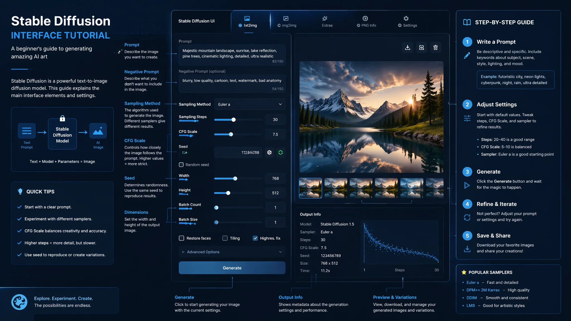Delete the generated image with the trash icon
571x321 pixels.
(x=435, y=47)
